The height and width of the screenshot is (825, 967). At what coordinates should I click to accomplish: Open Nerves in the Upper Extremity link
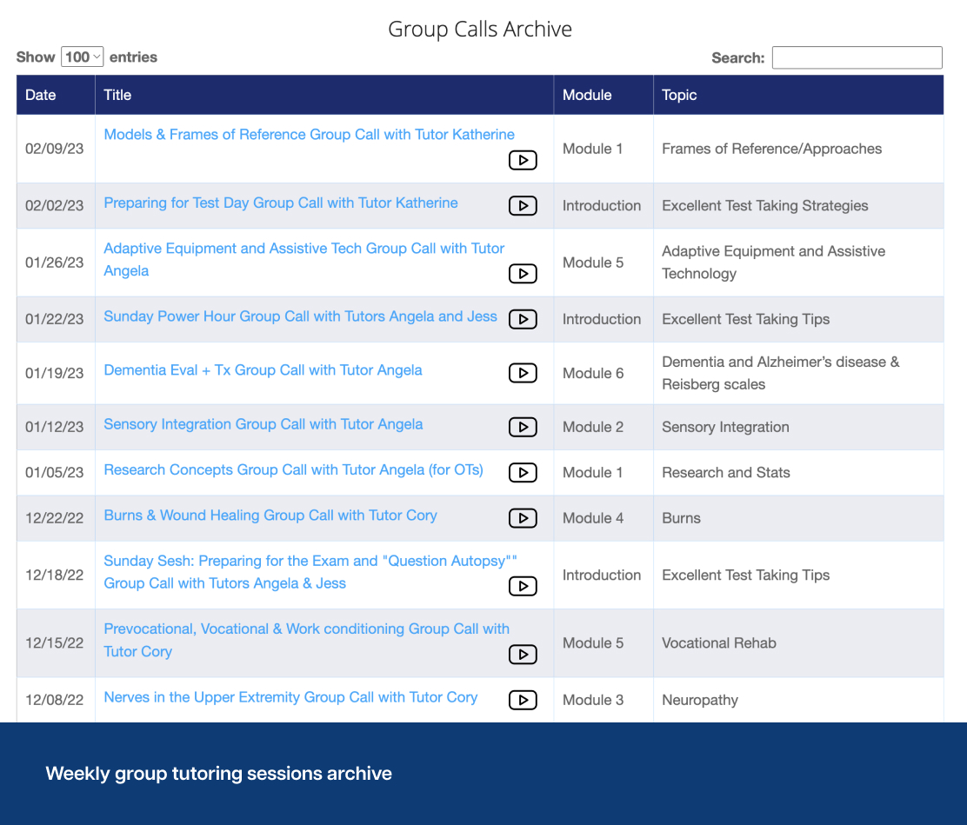(290, 697)
